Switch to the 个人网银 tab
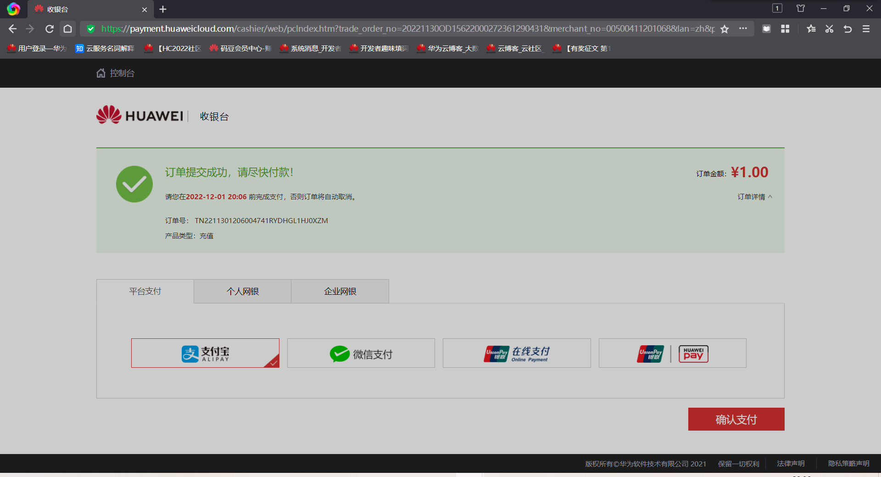 243,291
